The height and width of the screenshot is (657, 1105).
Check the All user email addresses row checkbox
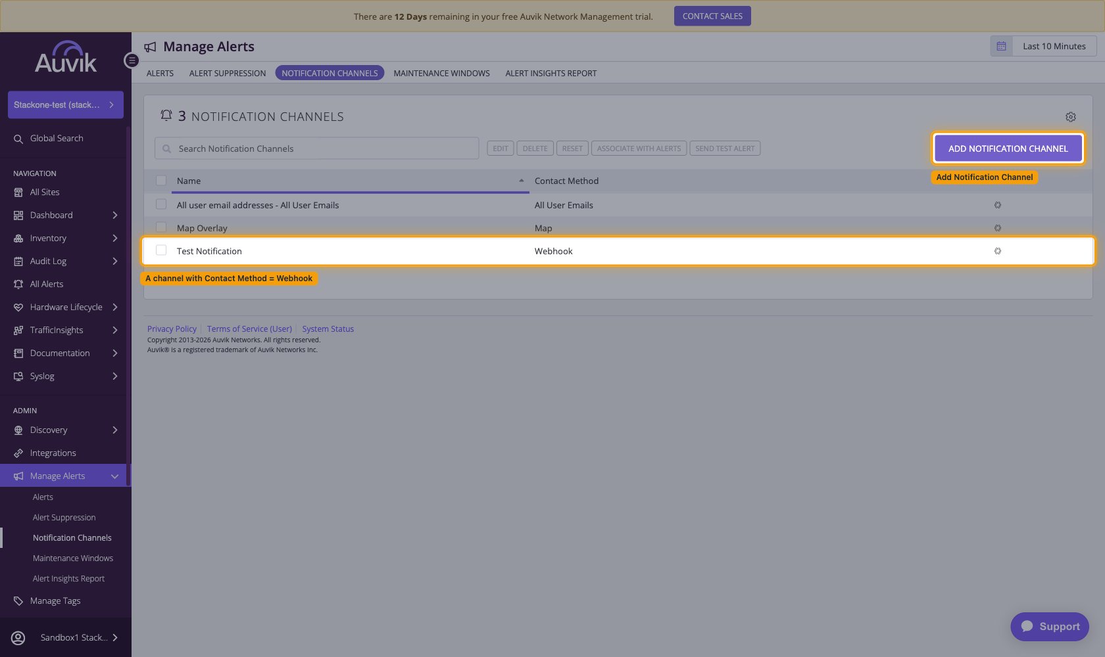tap(161, 204)
